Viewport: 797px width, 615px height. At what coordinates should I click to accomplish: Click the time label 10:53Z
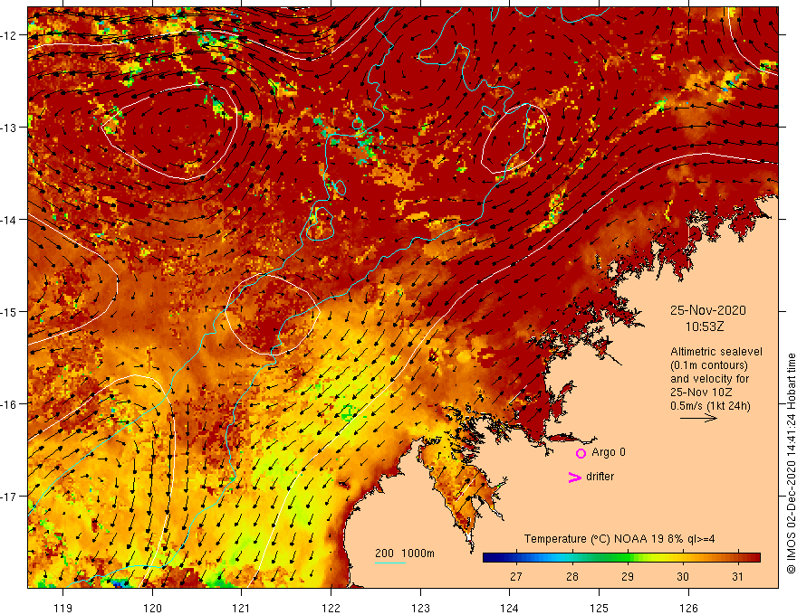pyautogui.click(x=704, y=326)
